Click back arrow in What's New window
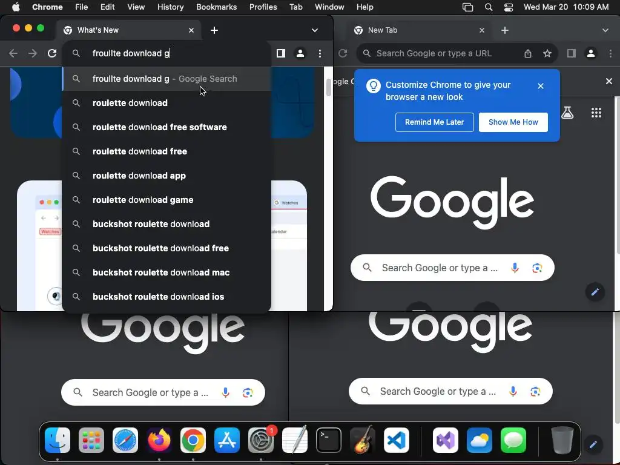Image resolution: width=620 pixels, height=465 pixels. 13,53
